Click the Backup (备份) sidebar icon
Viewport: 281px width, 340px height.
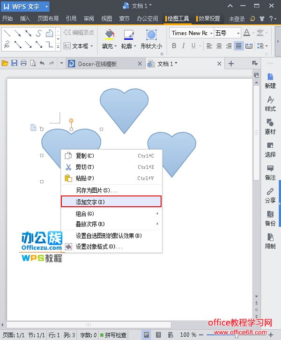click(x=270, y=217)
